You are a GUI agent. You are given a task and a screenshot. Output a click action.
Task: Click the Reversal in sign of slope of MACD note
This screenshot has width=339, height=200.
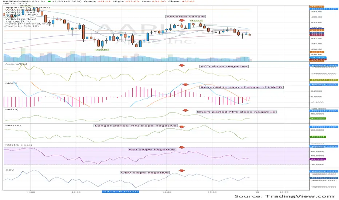(x=241, y=87)
